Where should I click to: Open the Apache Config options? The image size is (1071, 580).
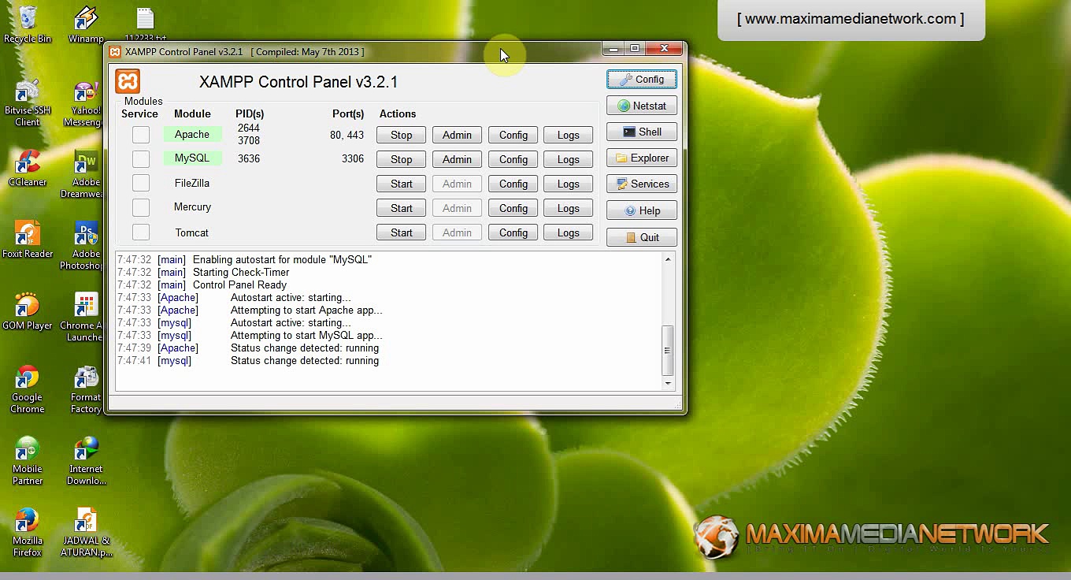pos(513,135)
